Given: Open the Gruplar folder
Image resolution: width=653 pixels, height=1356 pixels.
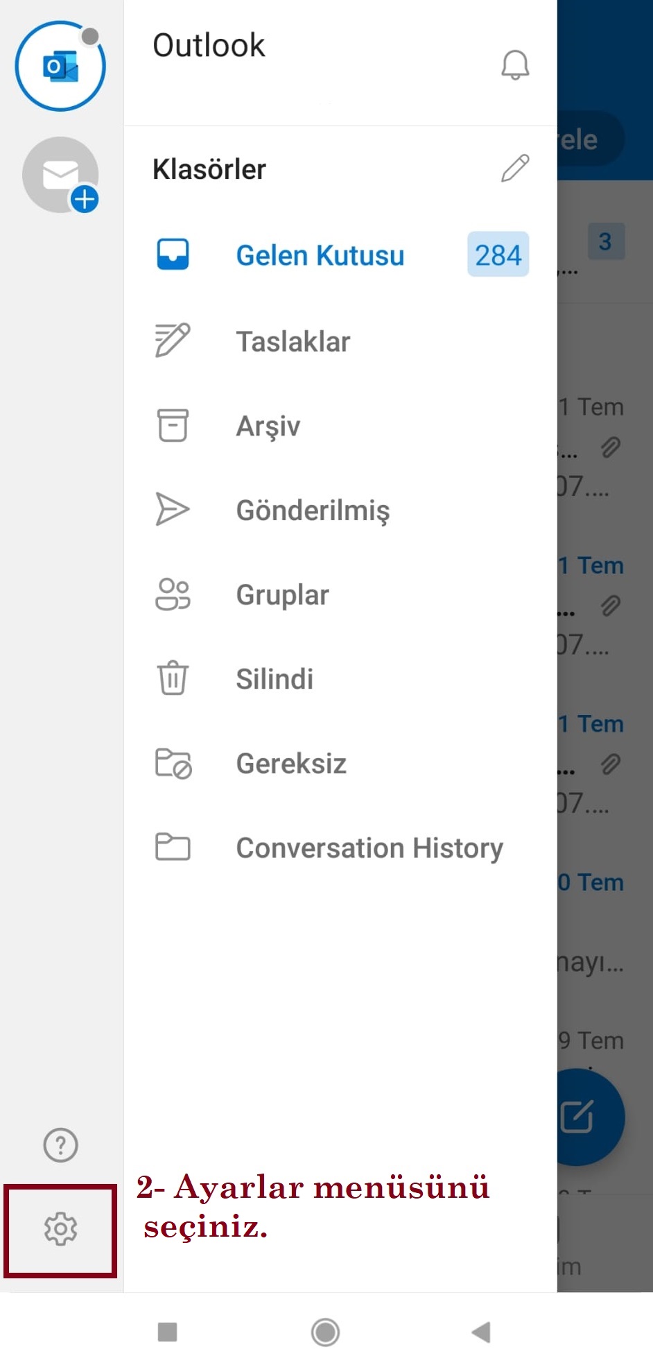Looking at the screenshot, I should [x=340, y=594].
